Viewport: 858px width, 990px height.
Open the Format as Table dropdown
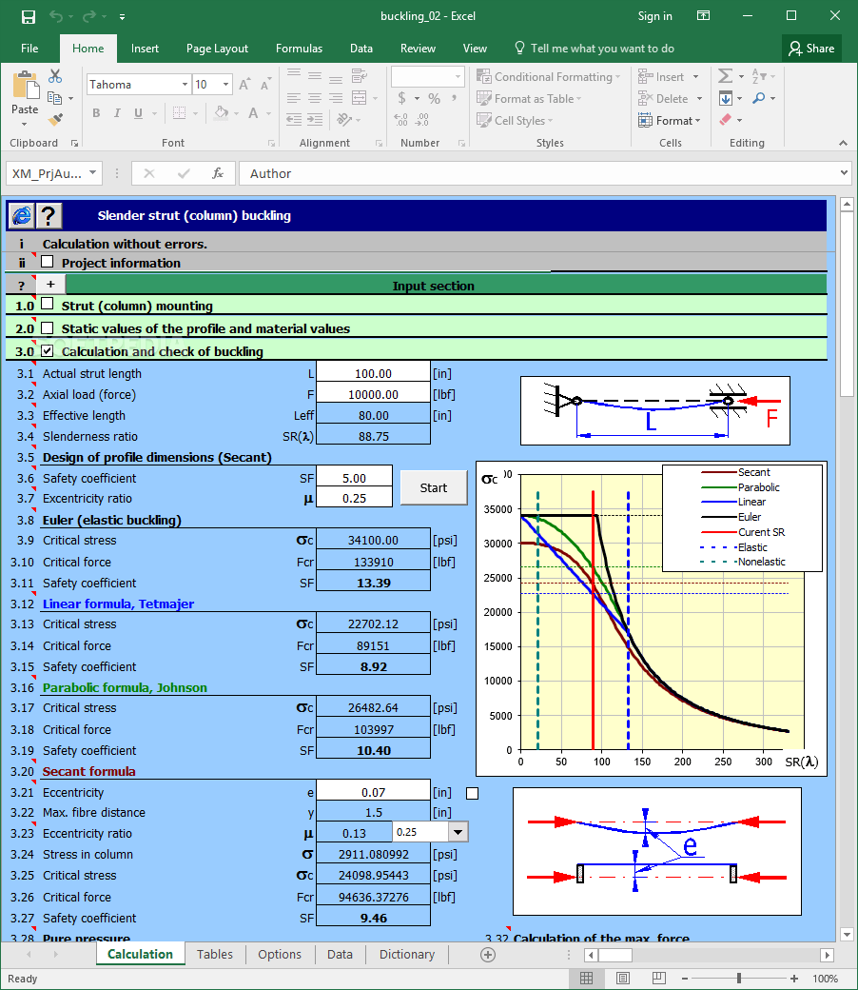point(529,98)
